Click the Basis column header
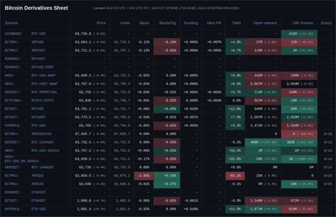Image resolution: width=336 pixels, height=217 pixels. pyautogui.click(x=144, y=23)
